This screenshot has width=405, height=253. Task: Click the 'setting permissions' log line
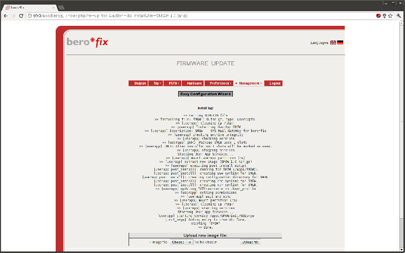click(206, 193)
